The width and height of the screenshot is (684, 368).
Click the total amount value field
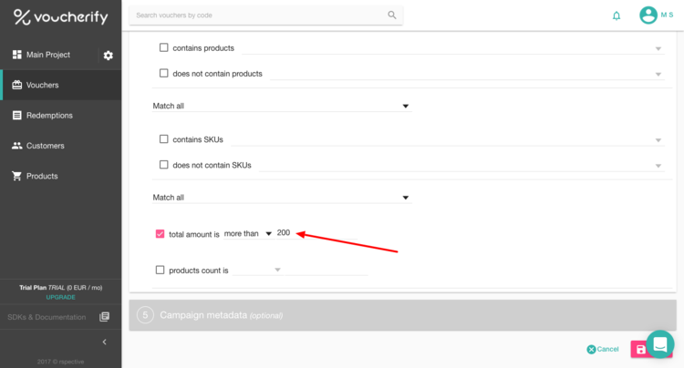click(x=285, y=234)
